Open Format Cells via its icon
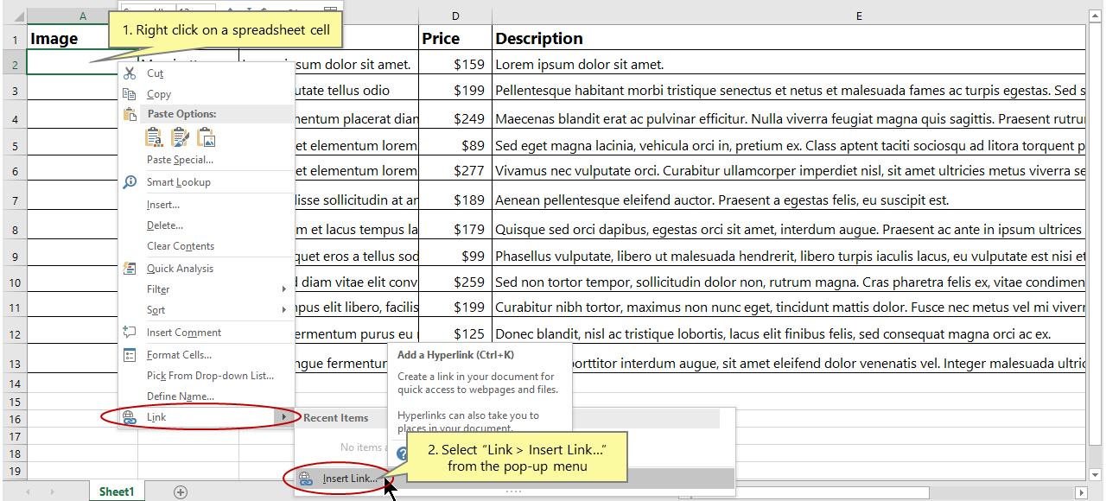 tap(129, 354)
